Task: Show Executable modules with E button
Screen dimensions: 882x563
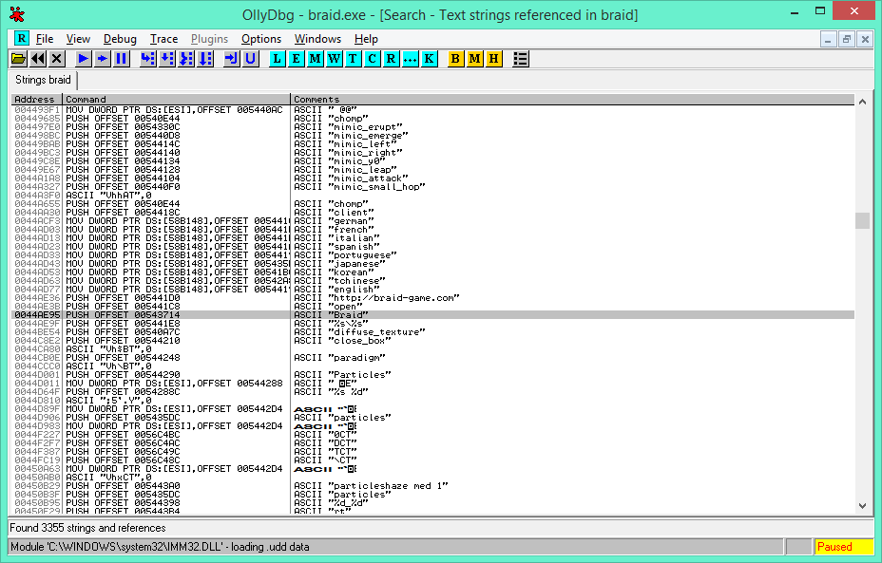Action: [296, 59]
